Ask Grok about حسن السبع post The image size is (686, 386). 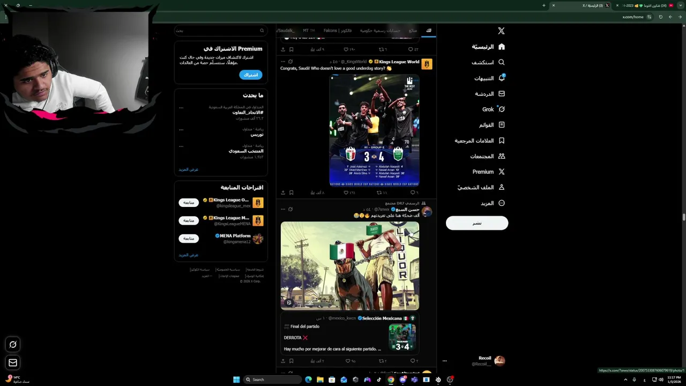click(290, 209)
